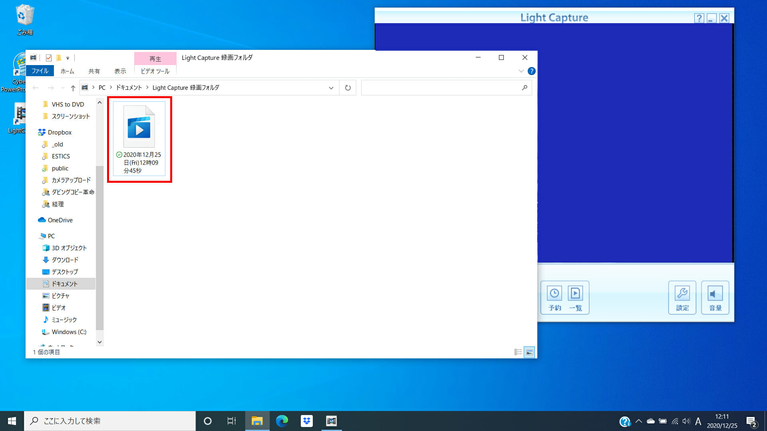This screenshot has height=431, width=767.
Task: Select the VHS to DVD folder
Action: (64, 104)
